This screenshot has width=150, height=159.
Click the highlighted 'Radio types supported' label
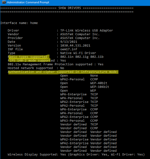pyautogui.click(x=28, y=57)
